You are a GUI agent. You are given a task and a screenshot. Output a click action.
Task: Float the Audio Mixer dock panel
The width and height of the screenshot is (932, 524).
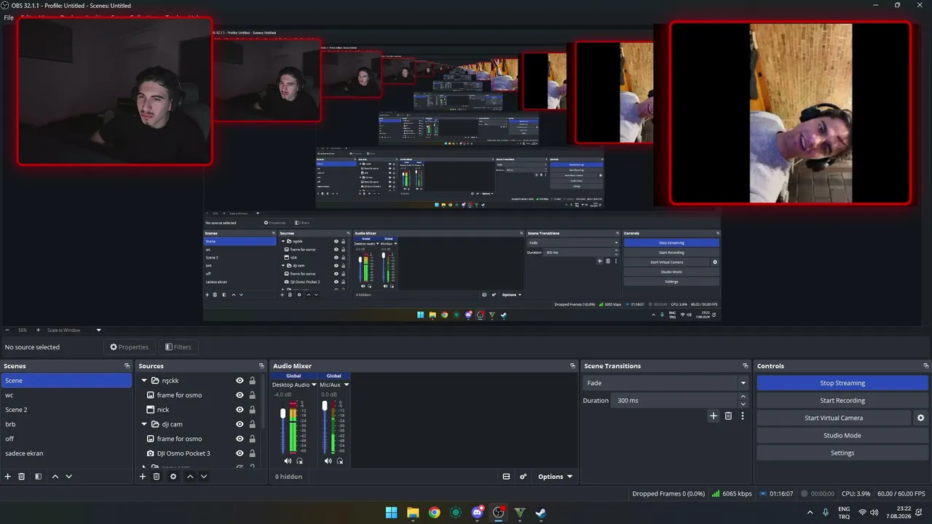(x=572, y=366)
